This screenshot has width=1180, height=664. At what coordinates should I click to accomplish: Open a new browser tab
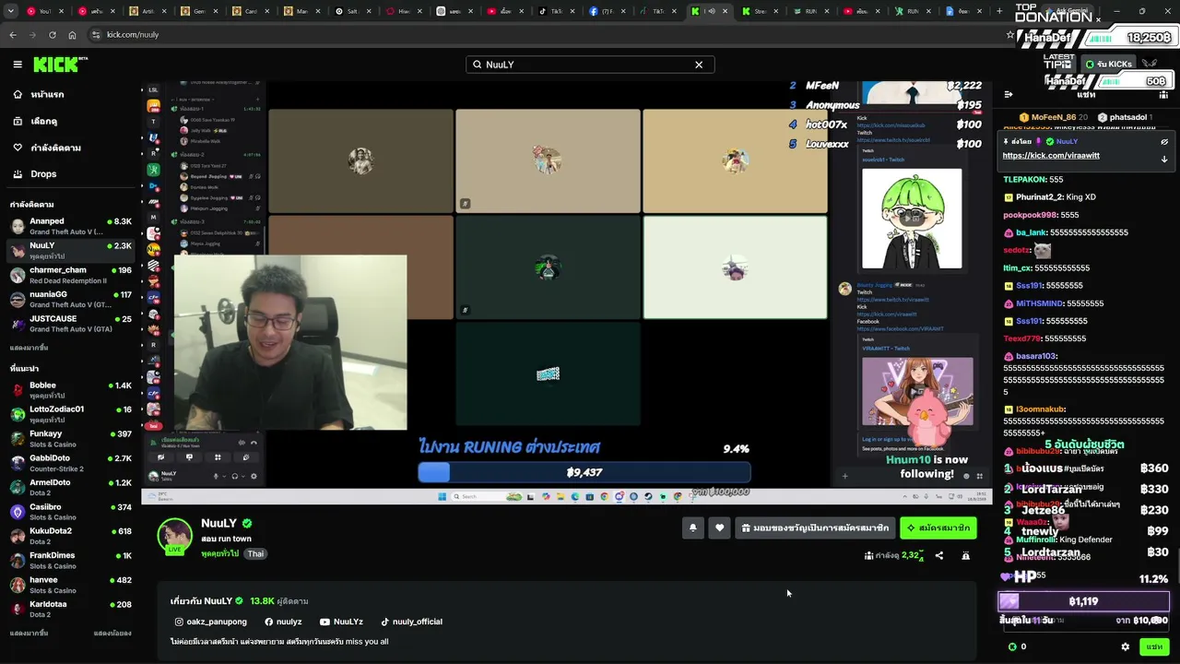point(999,11)
